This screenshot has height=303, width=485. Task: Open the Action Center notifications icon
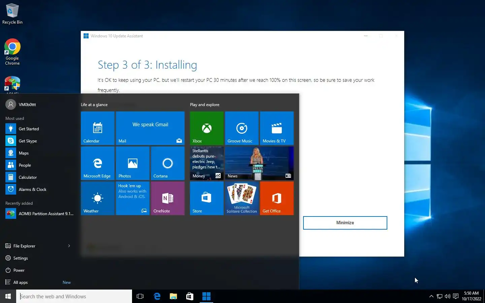pos(456,296)
